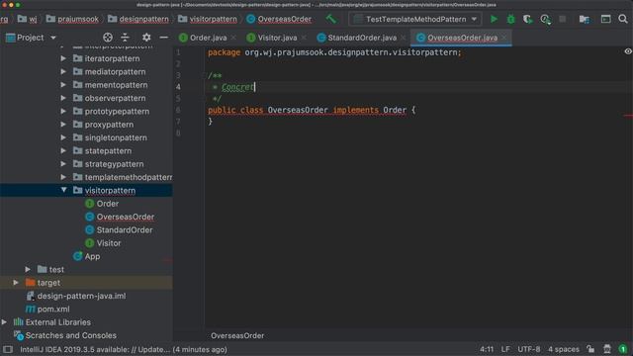Change UTF-8 file encoding
The image size is (633, 356).
(x=528, y=349)
